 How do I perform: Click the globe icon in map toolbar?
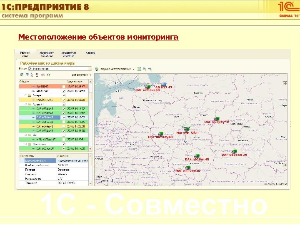click(97, 69)
